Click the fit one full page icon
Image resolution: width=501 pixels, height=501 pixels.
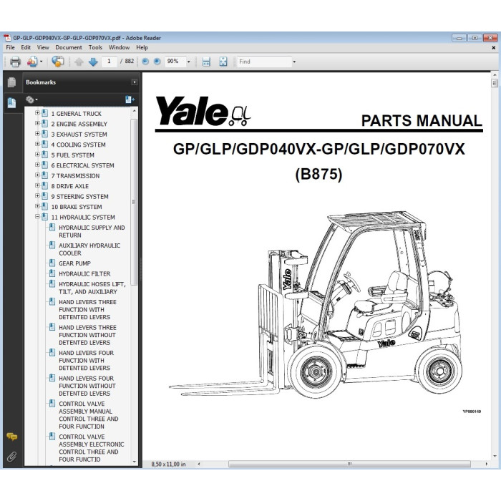tap(223, 62)
